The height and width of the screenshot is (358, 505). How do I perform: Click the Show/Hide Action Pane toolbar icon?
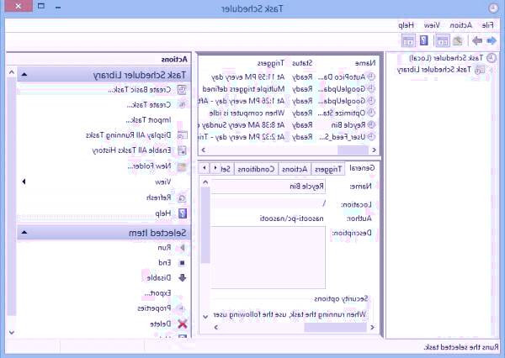(407, 40)
